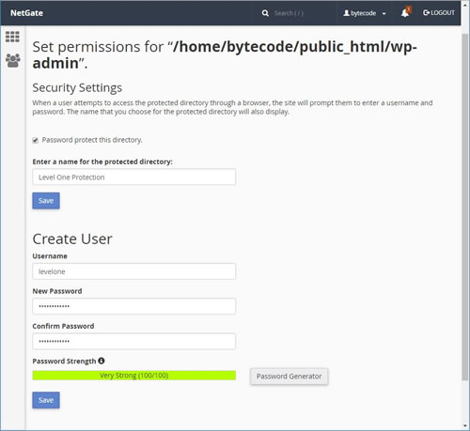Click the NetGate logo
Screen dimensions: 470x431
(26, 13)
